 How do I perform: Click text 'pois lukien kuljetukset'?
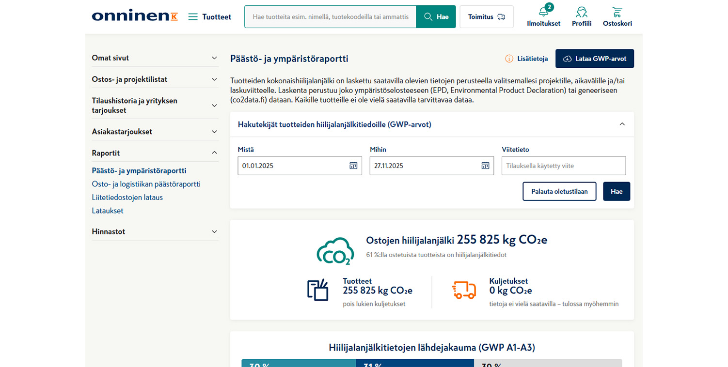tap(374, 304)
